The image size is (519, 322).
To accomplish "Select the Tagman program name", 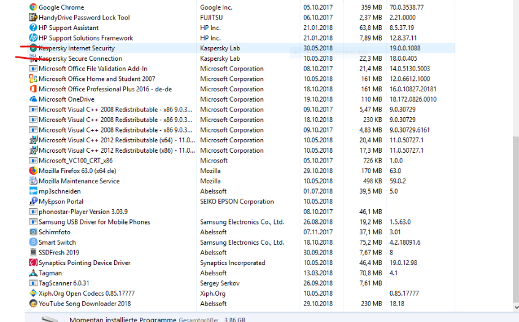I will 50,273.
